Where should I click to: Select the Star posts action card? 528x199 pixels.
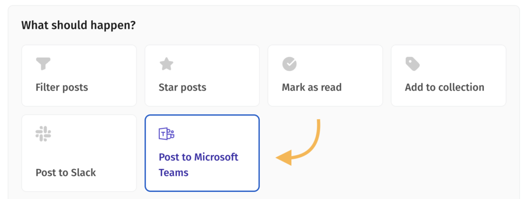coord(202,75)
